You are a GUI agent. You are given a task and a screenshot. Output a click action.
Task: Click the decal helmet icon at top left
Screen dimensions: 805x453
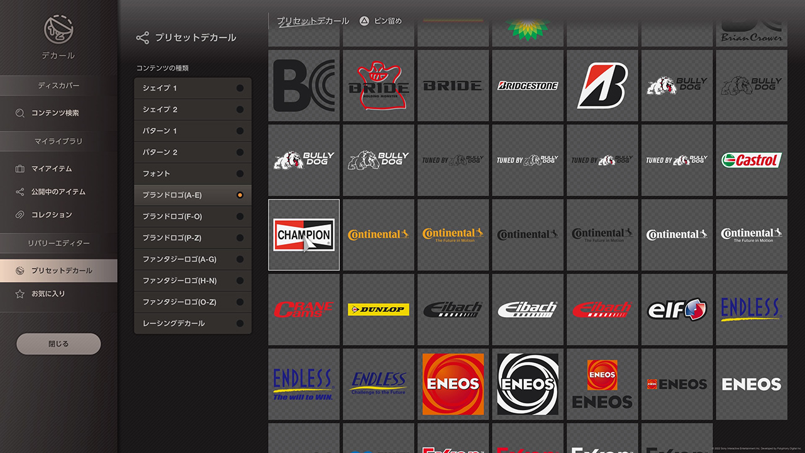(58, 30)
